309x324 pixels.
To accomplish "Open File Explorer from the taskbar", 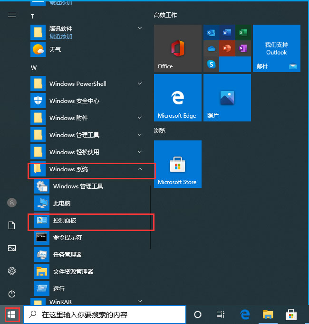I will pos(268,314).
